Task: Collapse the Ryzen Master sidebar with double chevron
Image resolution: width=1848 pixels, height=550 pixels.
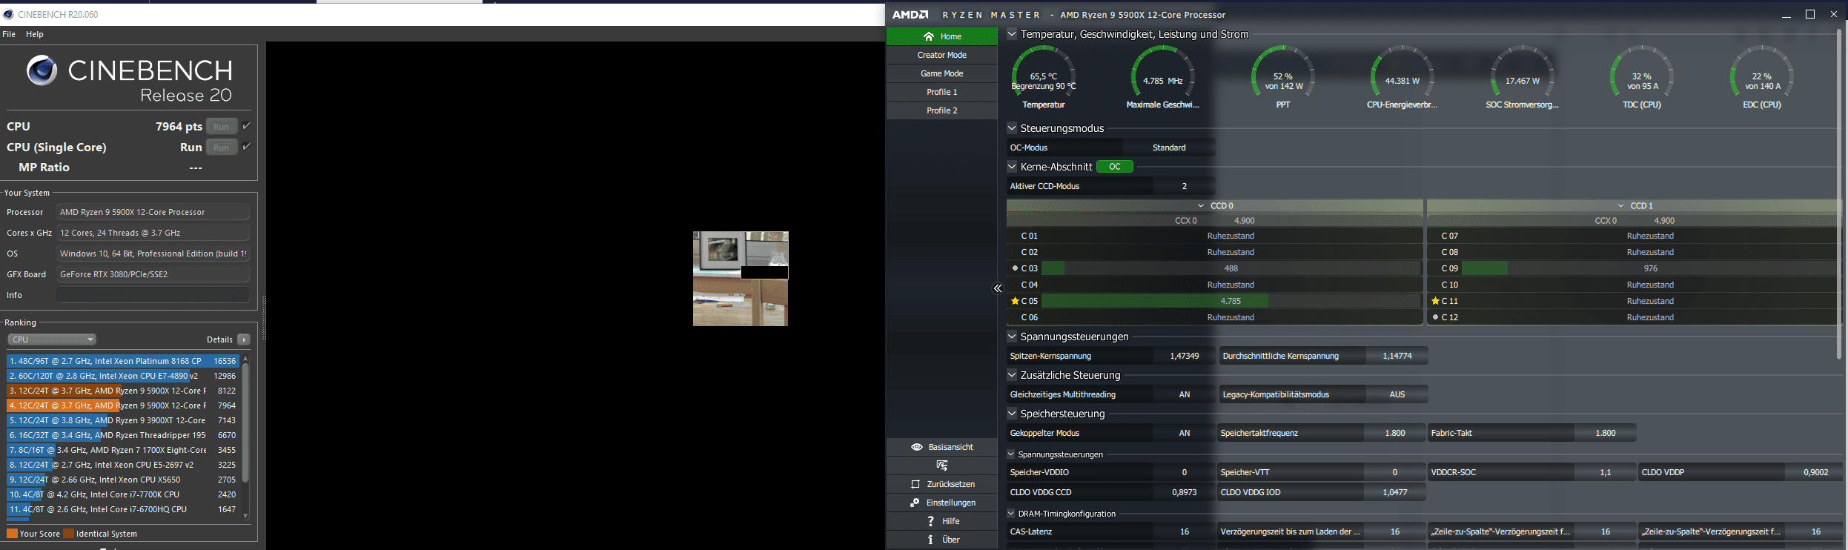Action: (998, 288)
